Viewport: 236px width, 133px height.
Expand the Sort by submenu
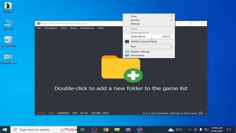tap(149, 20)
